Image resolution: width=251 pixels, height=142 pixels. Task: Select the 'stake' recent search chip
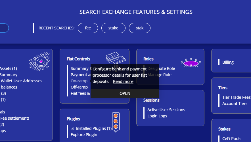click(113, 28)
